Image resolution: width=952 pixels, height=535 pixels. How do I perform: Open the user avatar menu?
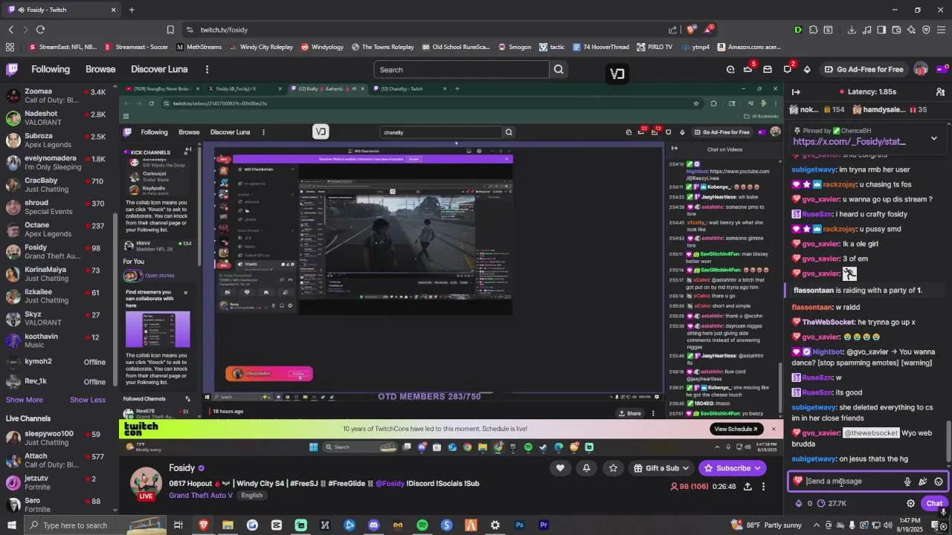point(921,69)
